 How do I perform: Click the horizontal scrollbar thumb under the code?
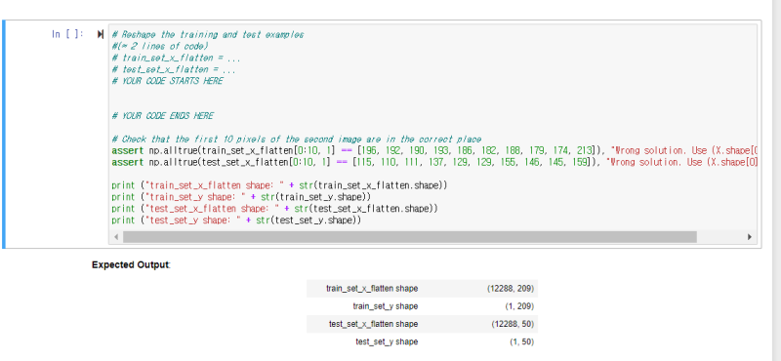click(409, 237)
